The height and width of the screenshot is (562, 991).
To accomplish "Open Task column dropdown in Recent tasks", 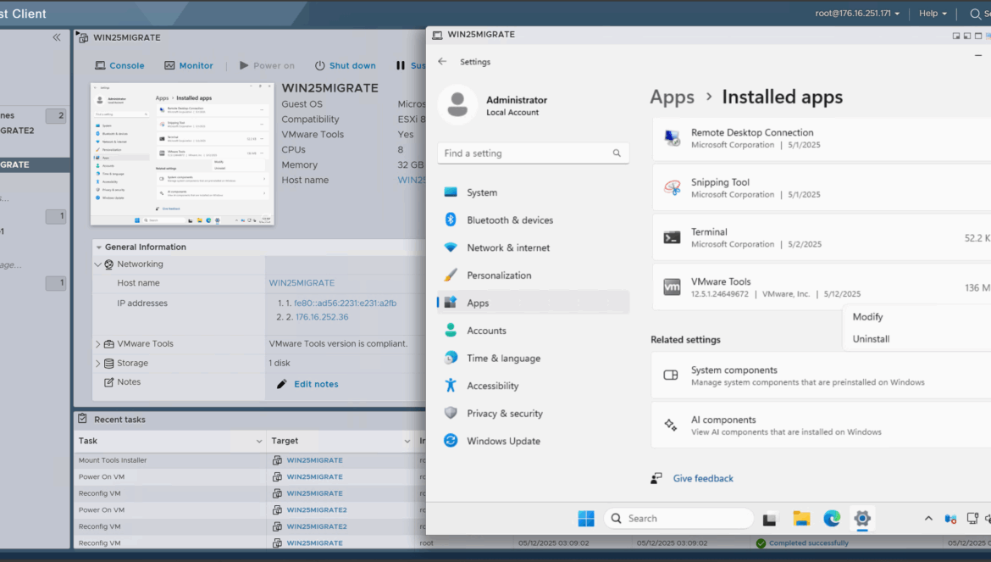I will coord(258,442).
